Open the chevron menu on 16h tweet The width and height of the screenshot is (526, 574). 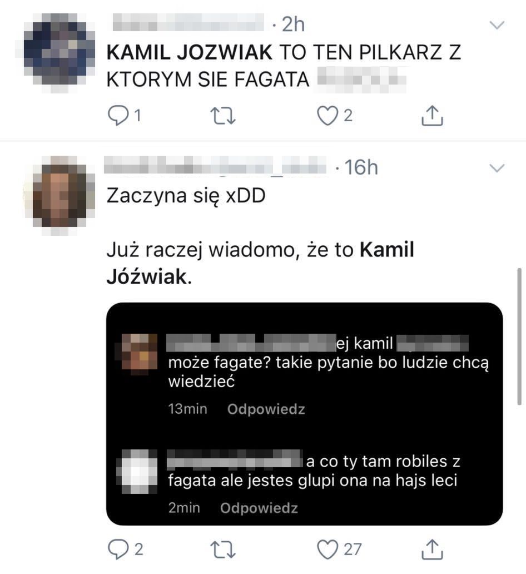point(497,168)
